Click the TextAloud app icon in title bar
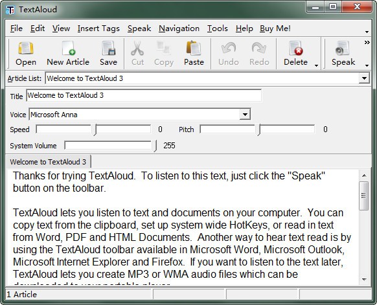Viewport: 377px width, 305px height. [10, 10]
